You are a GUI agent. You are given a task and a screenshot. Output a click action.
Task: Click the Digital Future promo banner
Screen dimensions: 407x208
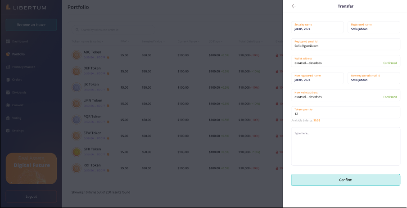coord(31,168)
